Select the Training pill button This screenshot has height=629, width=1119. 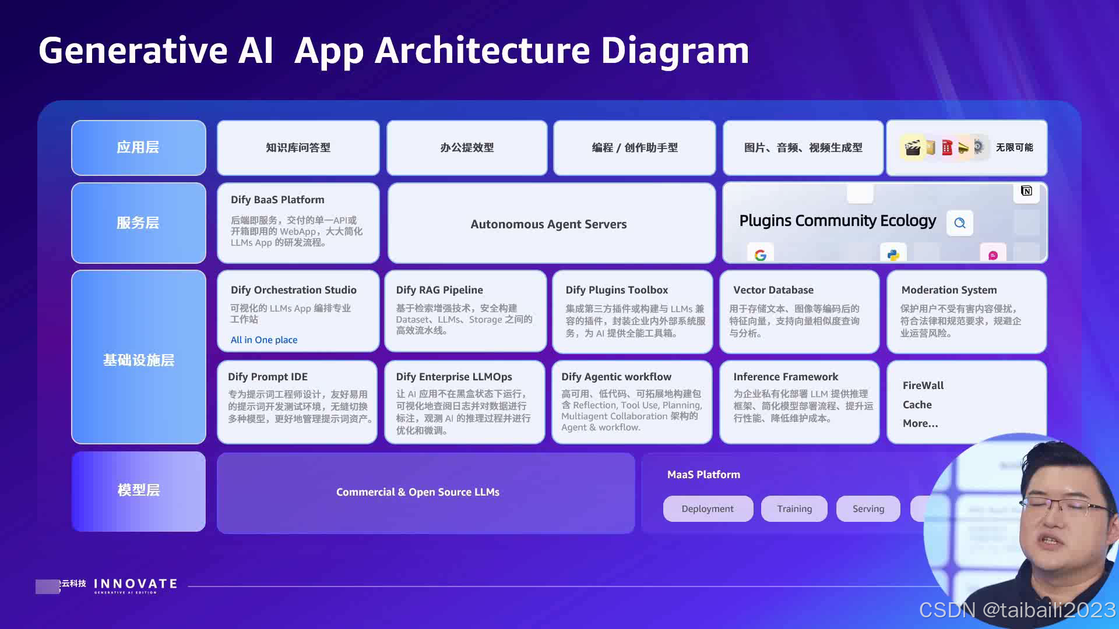coord(794,508)
